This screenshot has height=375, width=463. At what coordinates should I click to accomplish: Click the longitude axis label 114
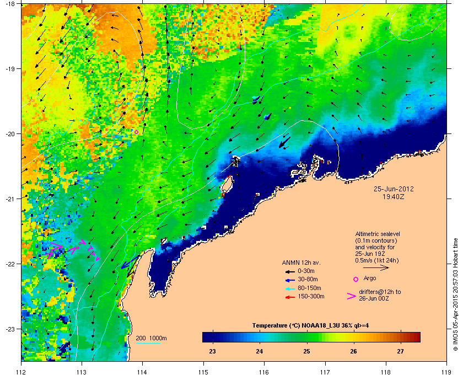(x=142, y=372)
